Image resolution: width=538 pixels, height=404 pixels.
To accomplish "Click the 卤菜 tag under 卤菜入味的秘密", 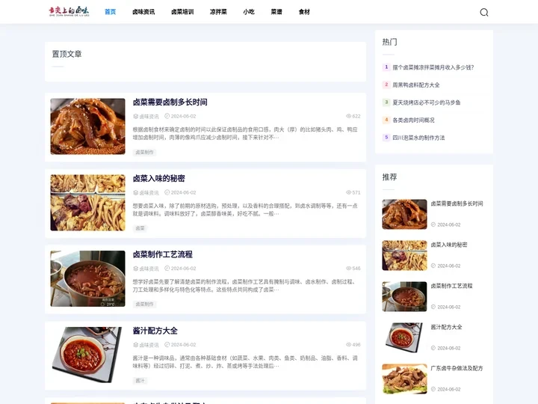I will [x=140, y=228].
